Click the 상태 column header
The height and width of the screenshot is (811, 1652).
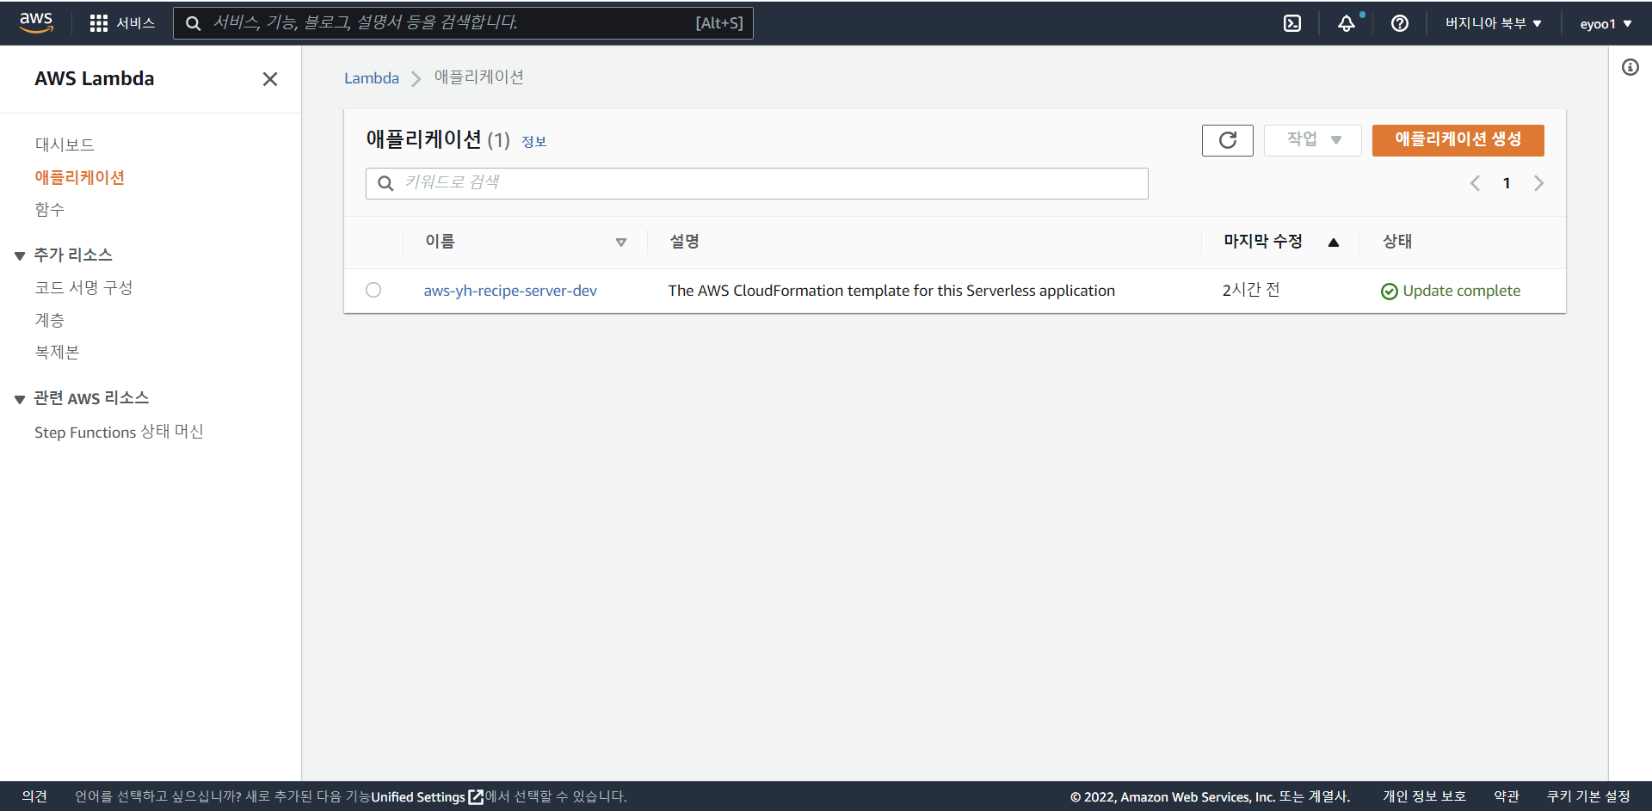click(x=1397, y=242)
